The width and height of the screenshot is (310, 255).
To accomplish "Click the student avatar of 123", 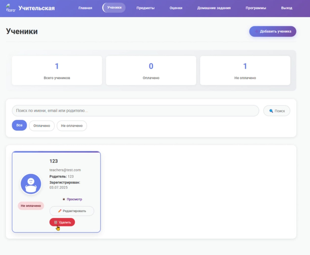I will (31, 184).
